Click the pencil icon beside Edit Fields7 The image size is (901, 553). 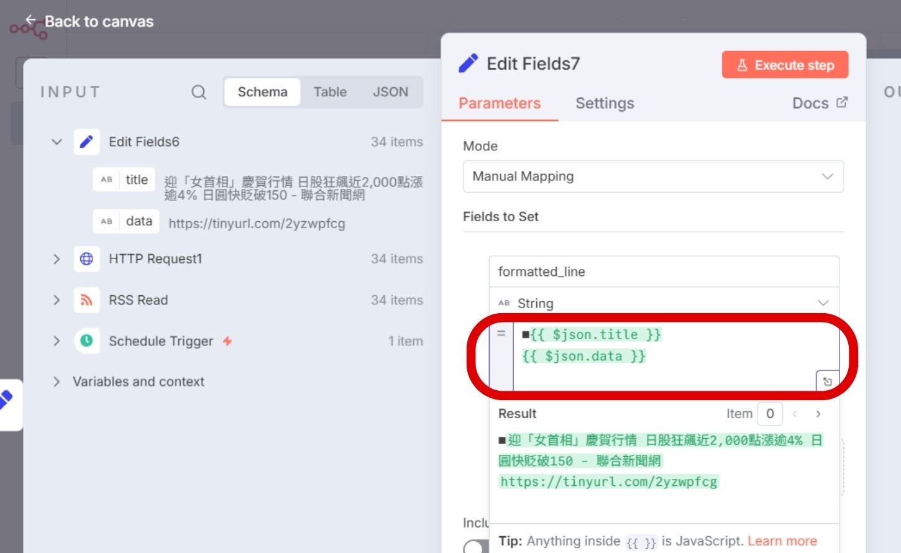(468, 63)
